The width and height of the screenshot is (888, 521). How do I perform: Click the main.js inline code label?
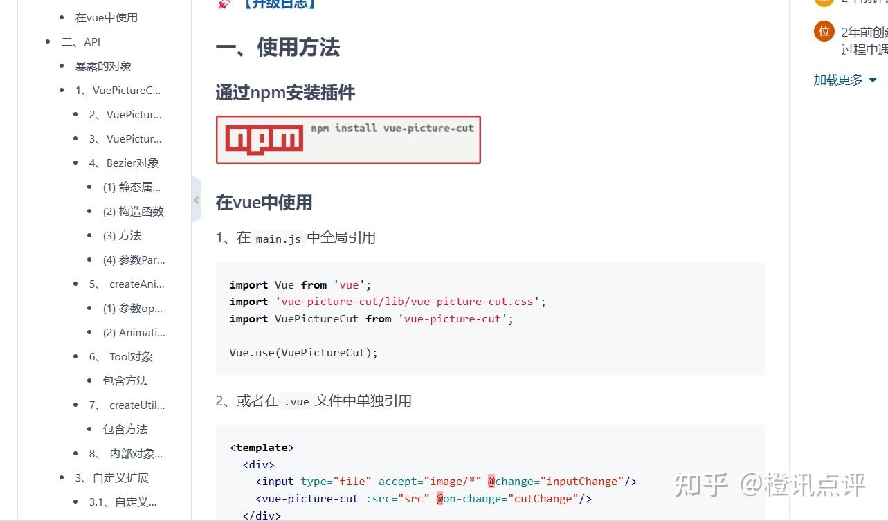278,239
